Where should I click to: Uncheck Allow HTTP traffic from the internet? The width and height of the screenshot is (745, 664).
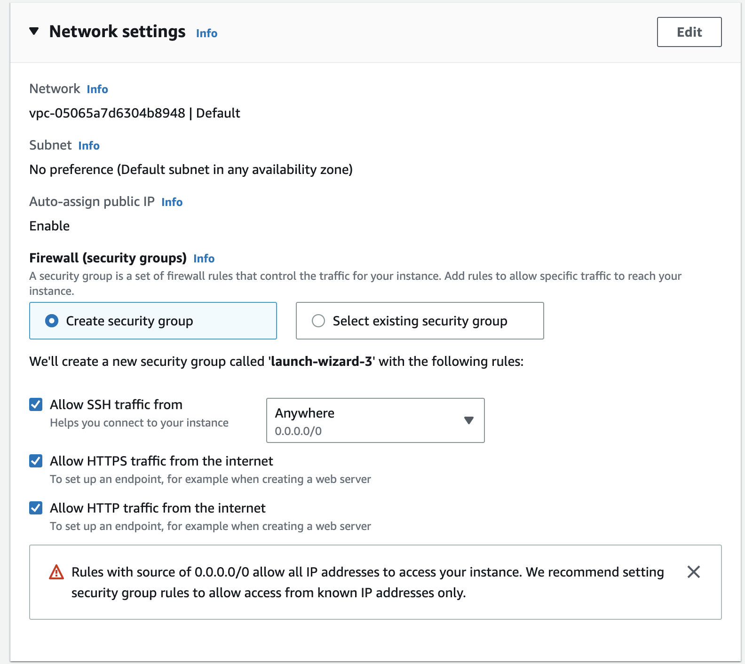(x=36, y=508)
